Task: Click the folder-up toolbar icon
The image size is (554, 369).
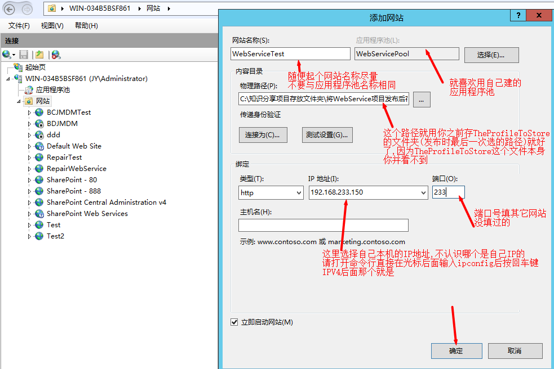Action: pos(39,55)
